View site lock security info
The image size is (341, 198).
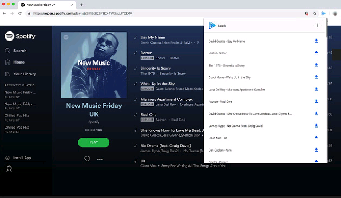[x=29, y=13]
